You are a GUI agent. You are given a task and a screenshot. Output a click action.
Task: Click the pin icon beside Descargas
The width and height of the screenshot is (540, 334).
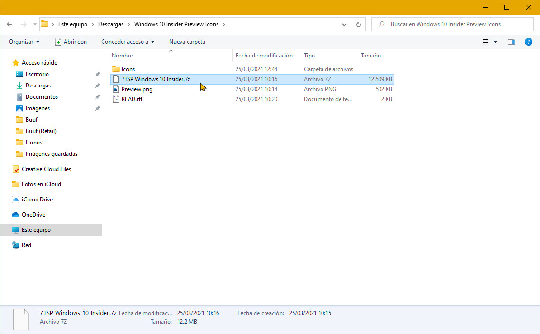coord(98,86)
